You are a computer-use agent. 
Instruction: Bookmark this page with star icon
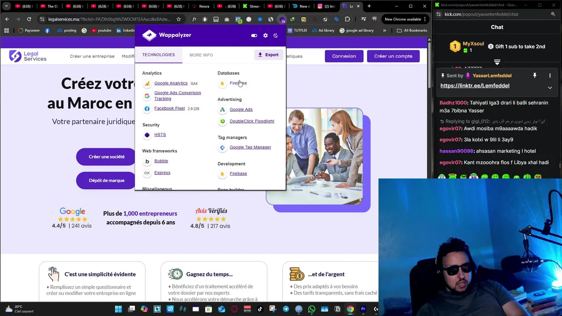(x=178, y=19)
